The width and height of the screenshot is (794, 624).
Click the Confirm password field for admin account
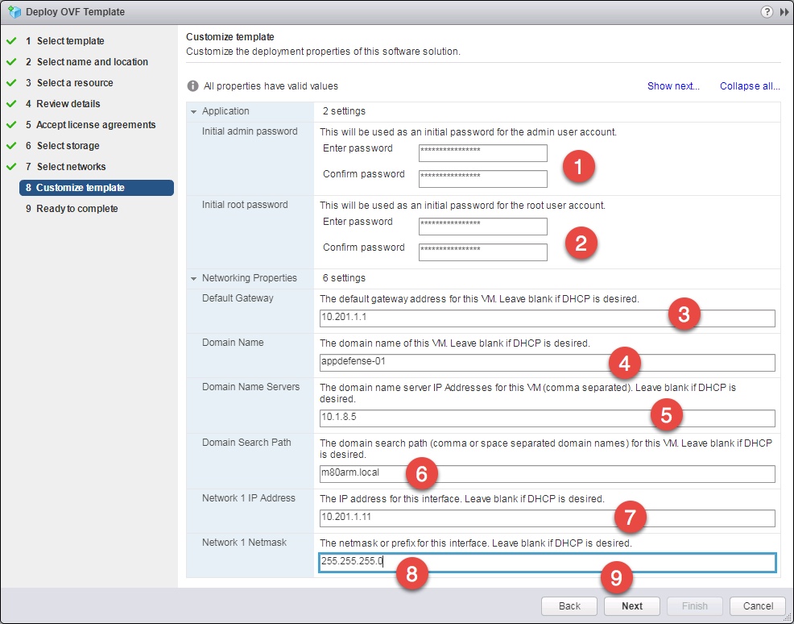coord(482,178)
